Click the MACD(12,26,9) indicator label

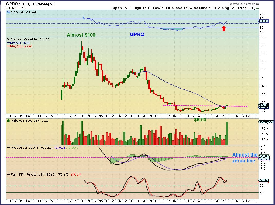24,148
